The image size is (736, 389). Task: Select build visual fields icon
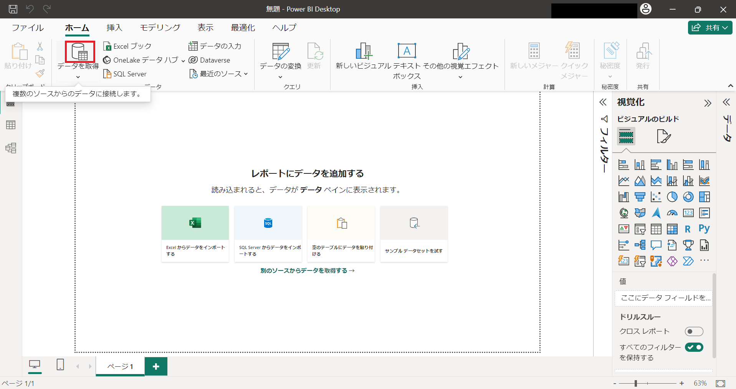[626, 136]
